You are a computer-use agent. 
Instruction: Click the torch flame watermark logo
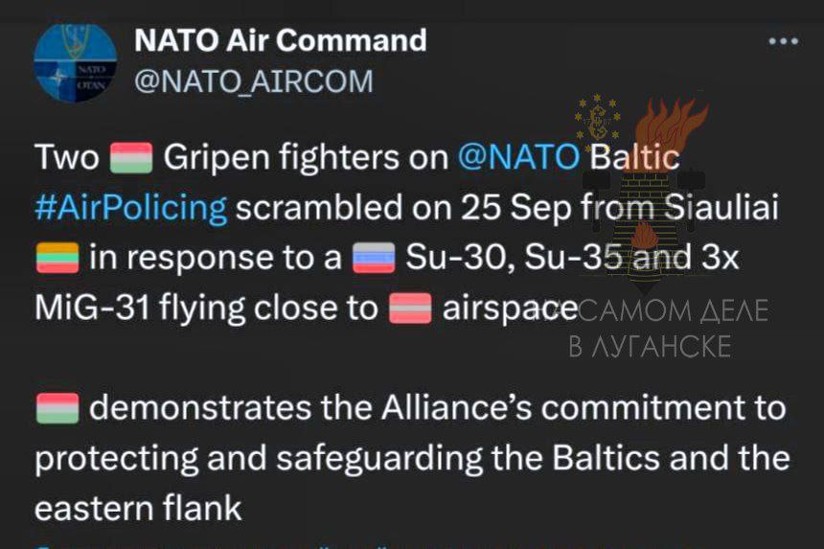669,131
